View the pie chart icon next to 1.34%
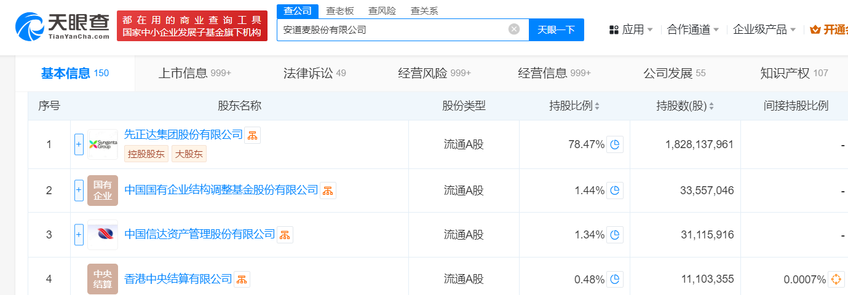The image size is (848, 295). pos(615,235)
